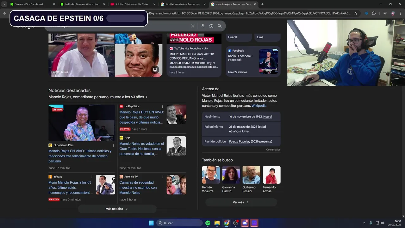This screenshot has height=228, width=405.
Task: Click the Windows taskbar Buscar search box
Action: [180, 223]
